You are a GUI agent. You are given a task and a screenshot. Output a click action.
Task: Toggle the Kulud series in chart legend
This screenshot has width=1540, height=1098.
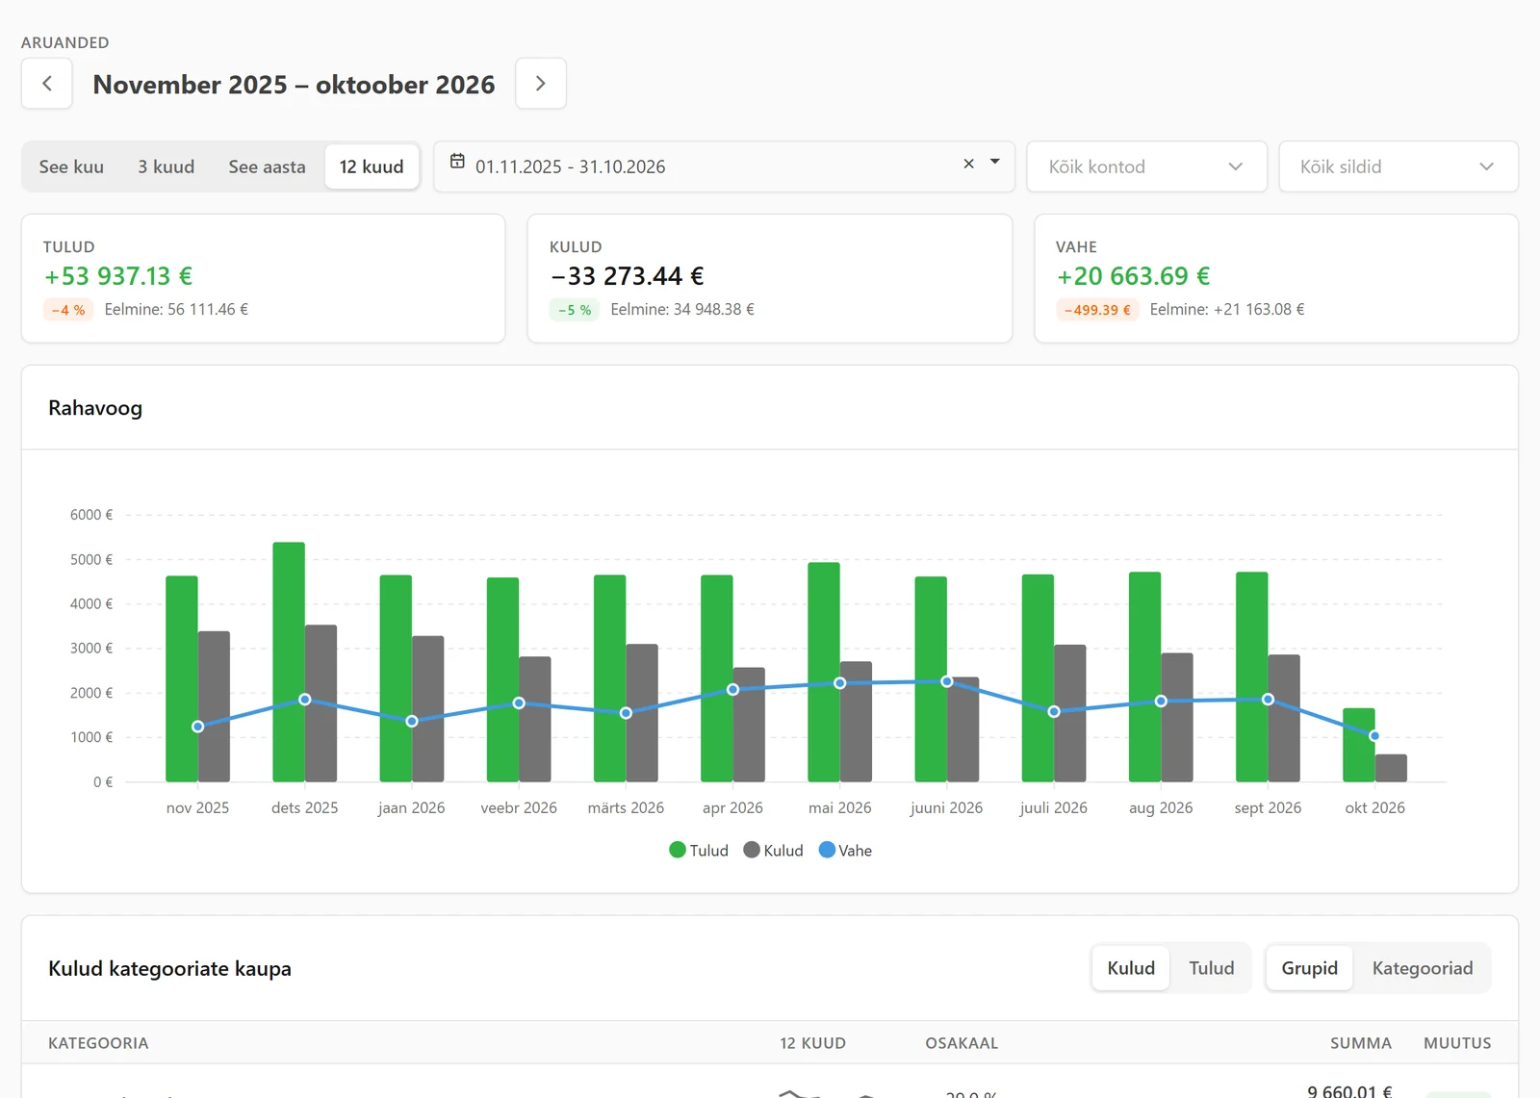coord(773,851)
